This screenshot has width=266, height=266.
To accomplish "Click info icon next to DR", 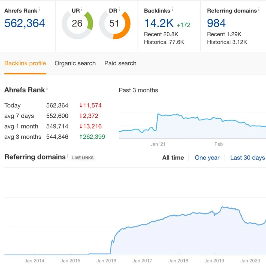I will tap(119, 9).
